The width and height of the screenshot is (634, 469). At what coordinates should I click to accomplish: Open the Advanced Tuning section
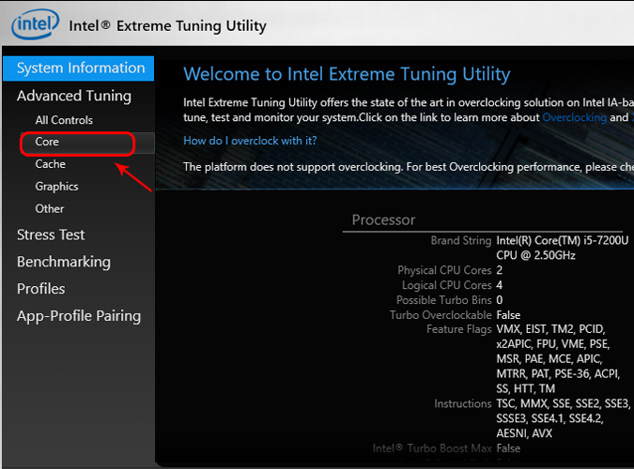[74, 96]
